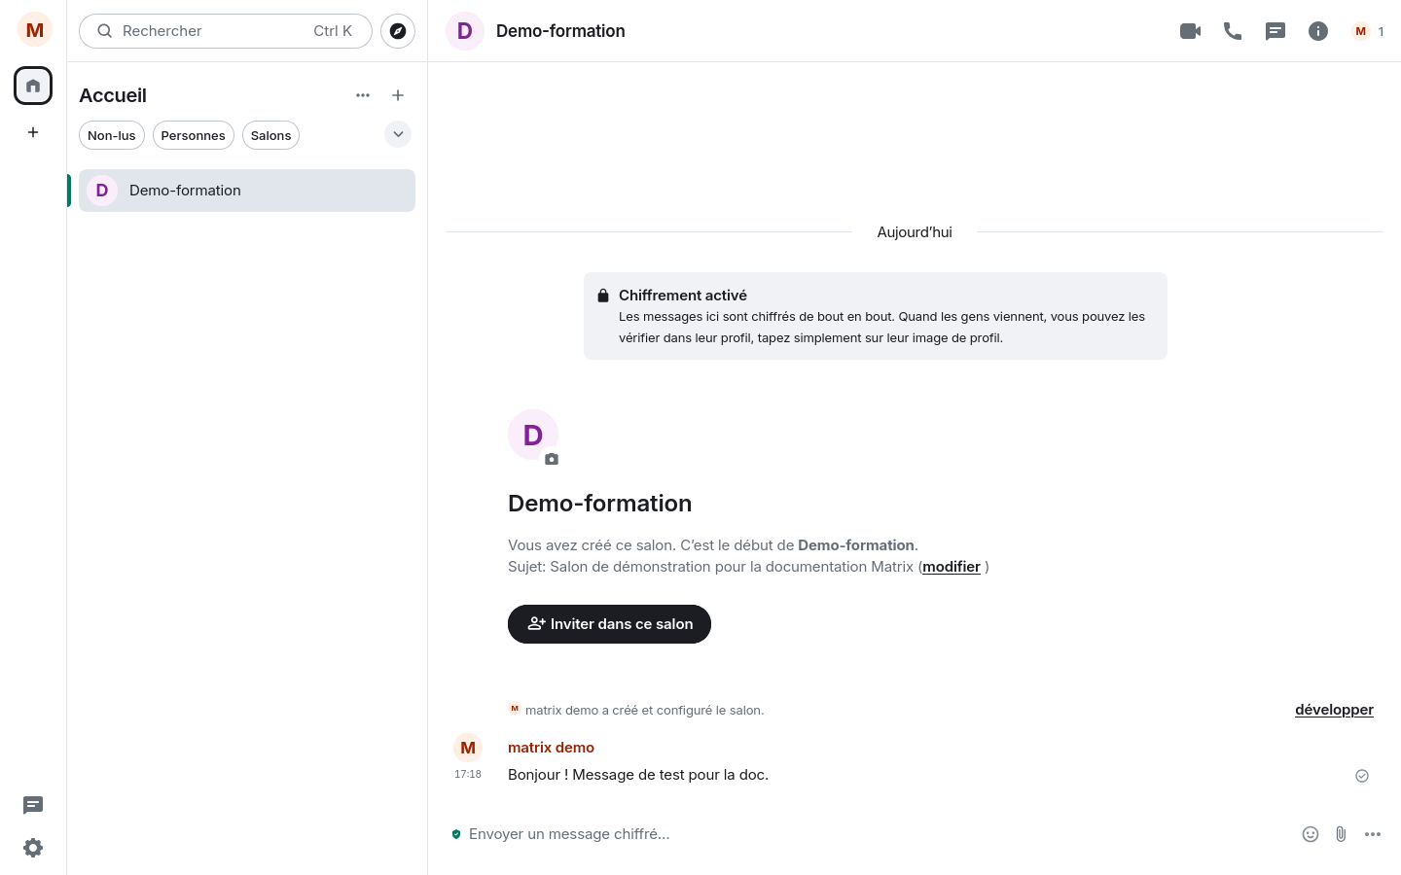
Task: Open Demo-formation room header title
Action: [560, 31]
